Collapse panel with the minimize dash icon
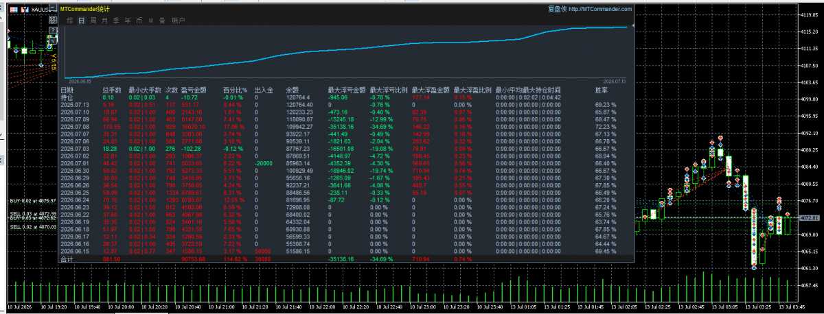 point(53,8)
